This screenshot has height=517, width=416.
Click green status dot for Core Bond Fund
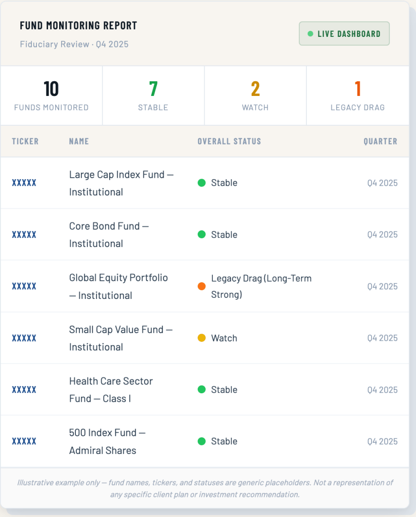(x=202, y=234)
